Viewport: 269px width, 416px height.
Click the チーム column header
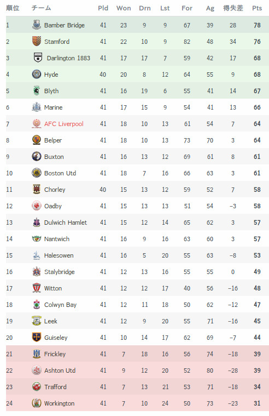point(41,8)
